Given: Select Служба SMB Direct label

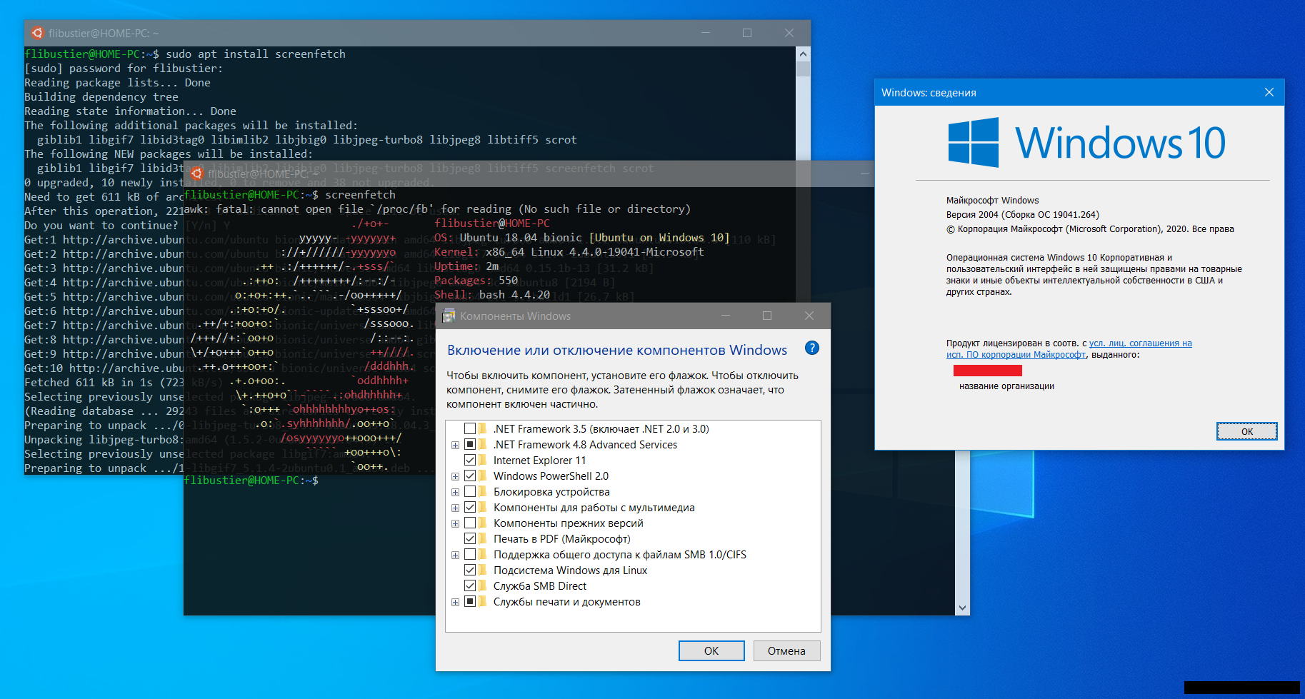Looking at the screenshot, I should pos(540,585).
